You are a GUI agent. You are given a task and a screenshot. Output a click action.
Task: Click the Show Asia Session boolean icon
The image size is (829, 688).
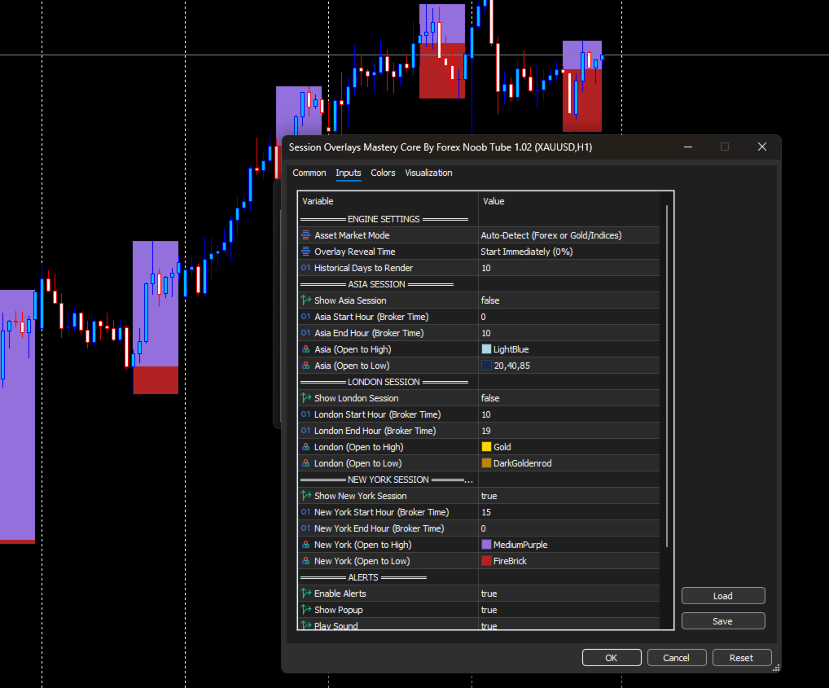[305, 300]
